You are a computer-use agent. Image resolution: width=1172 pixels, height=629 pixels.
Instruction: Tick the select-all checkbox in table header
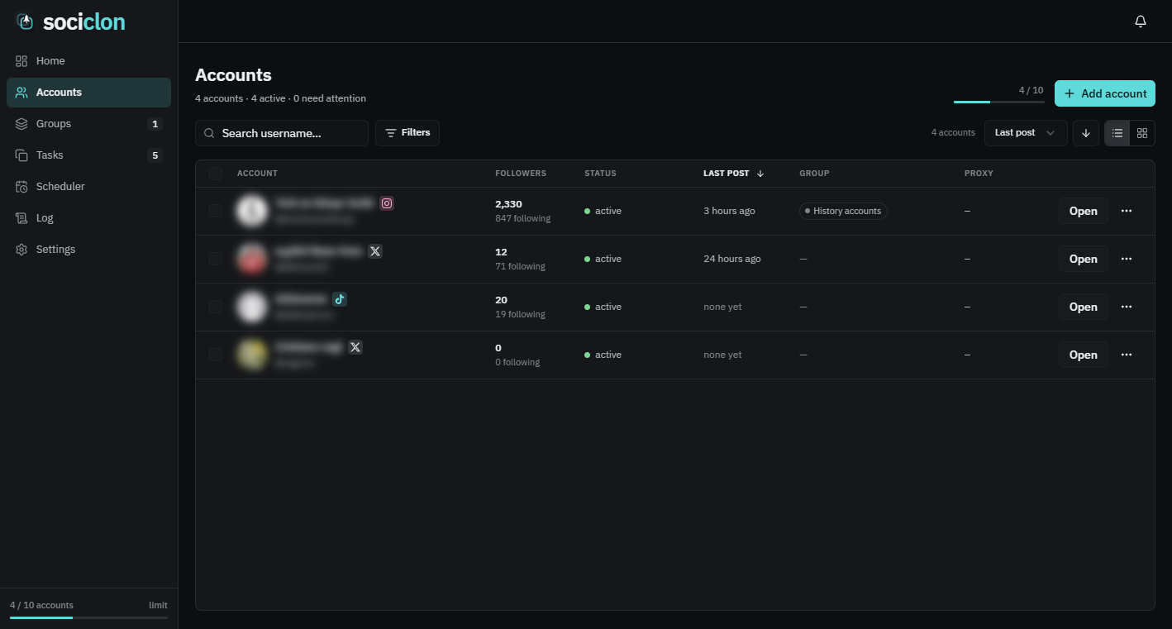coord(216,174)
